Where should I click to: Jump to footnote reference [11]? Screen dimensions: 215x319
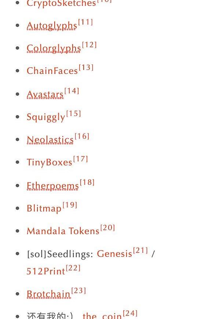pos(85,22)
